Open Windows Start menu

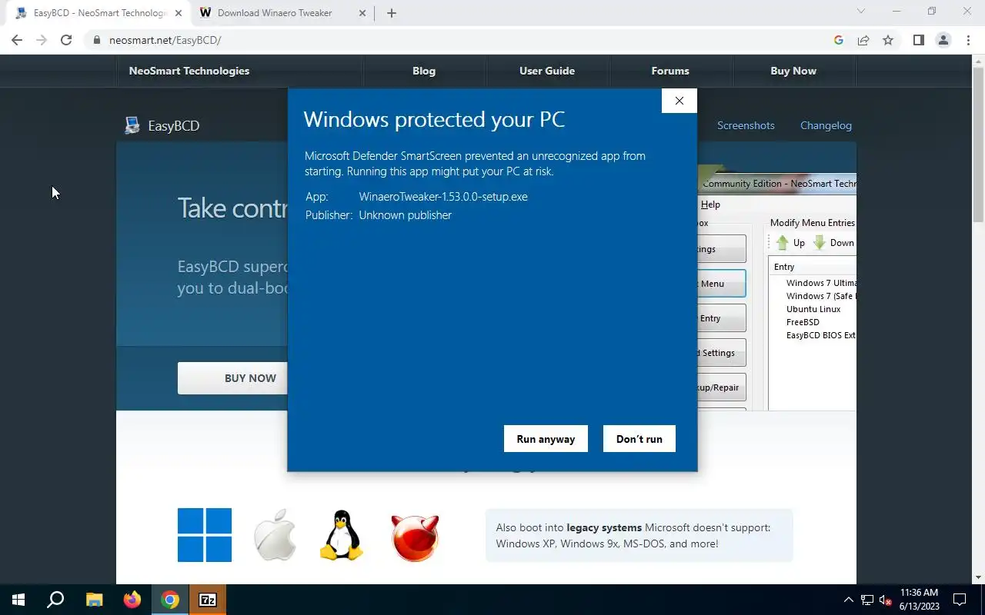pos(18,600)
